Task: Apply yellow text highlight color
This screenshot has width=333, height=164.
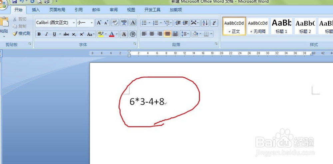Action: tap(101, 34)
